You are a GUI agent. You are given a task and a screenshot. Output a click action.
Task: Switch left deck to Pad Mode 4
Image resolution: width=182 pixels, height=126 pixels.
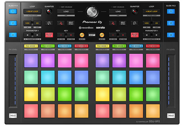click(x=81, y=46)
